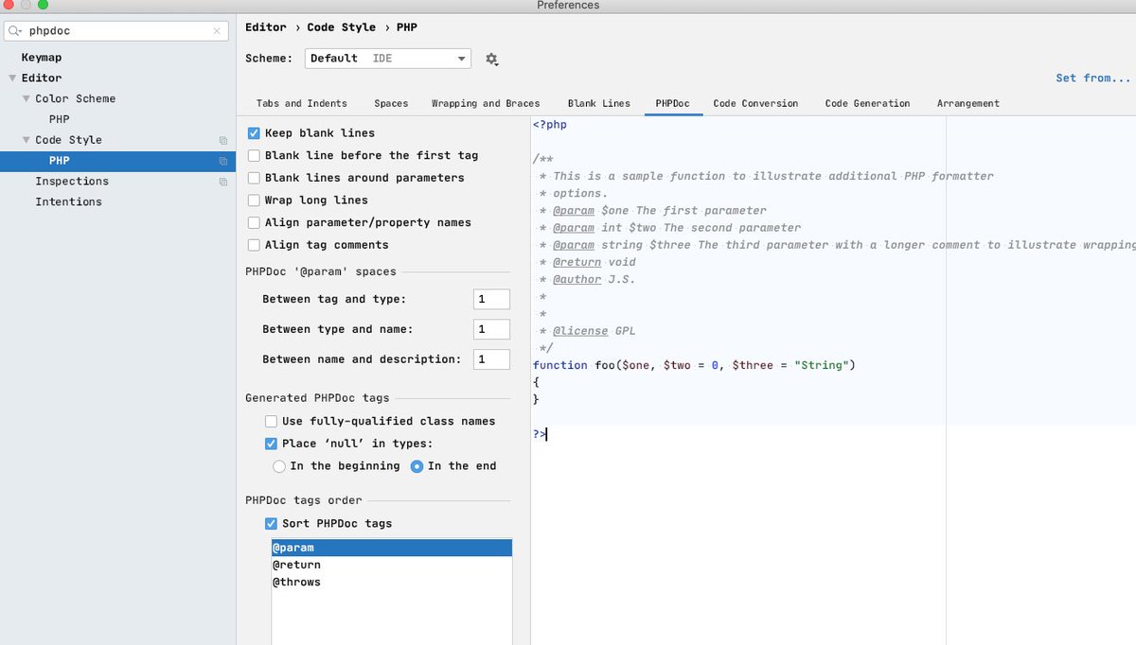Collapse the Editor tree node
The width and height of the screenshot is (1136, 645).
(12, 78)
